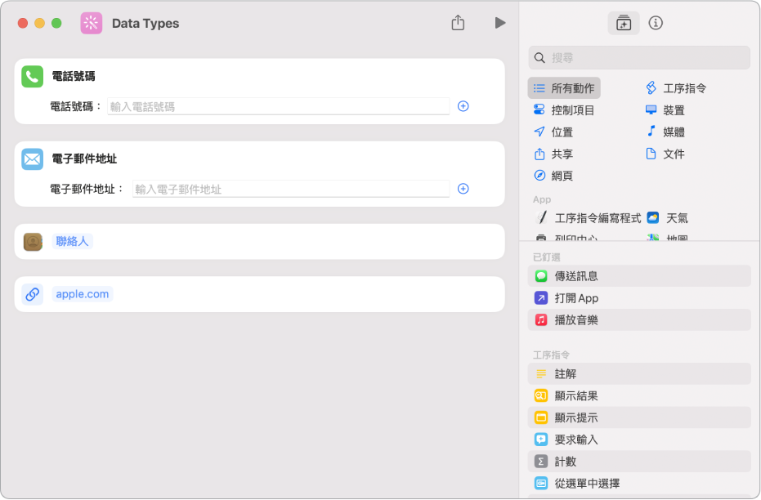Click the red close window button
This screenshot has height=500, width=761.
(23, 23)
